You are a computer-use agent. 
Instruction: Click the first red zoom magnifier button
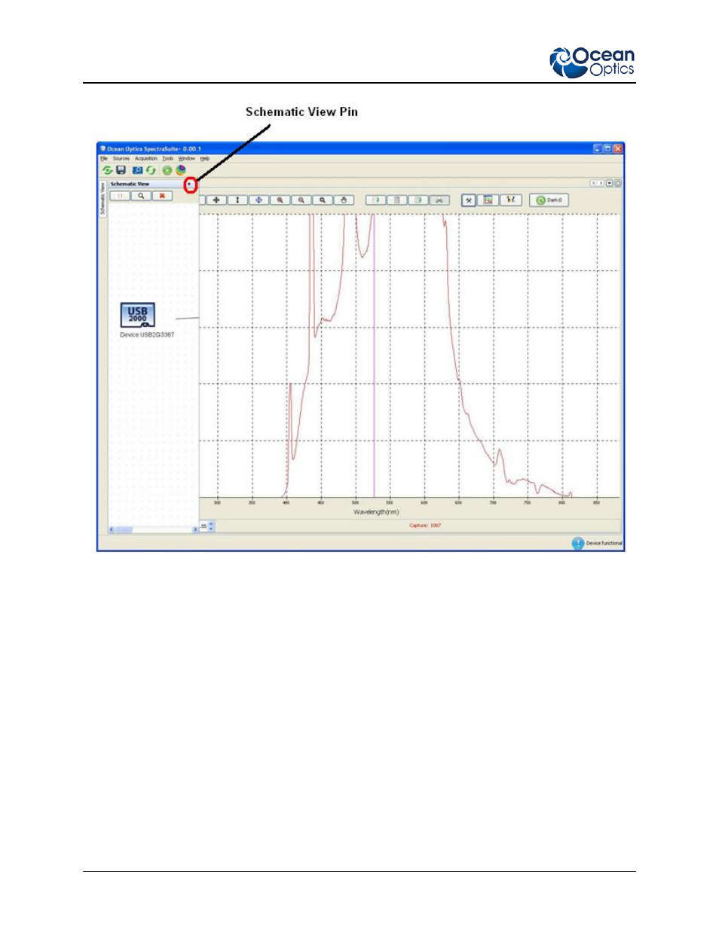280,200
